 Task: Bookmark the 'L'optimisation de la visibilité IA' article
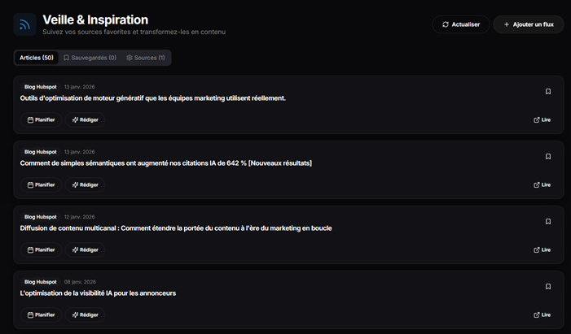(547, 287)
